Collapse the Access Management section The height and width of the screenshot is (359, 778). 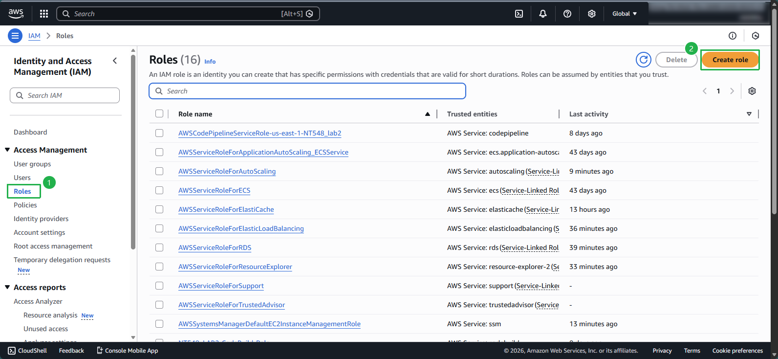coord(7,150)
